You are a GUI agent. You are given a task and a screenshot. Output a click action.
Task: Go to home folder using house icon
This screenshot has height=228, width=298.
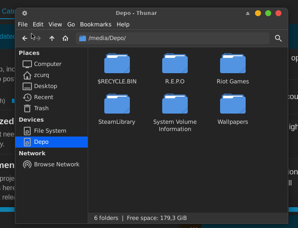66,38
